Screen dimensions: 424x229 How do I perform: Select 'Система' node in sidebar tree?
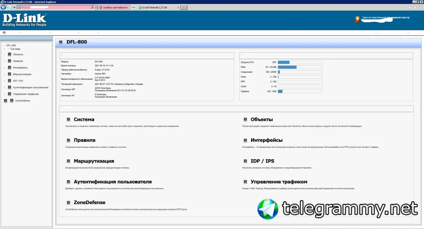point(15,49)
